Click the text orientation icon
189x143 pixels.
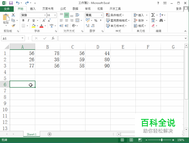tap(74, 26)
